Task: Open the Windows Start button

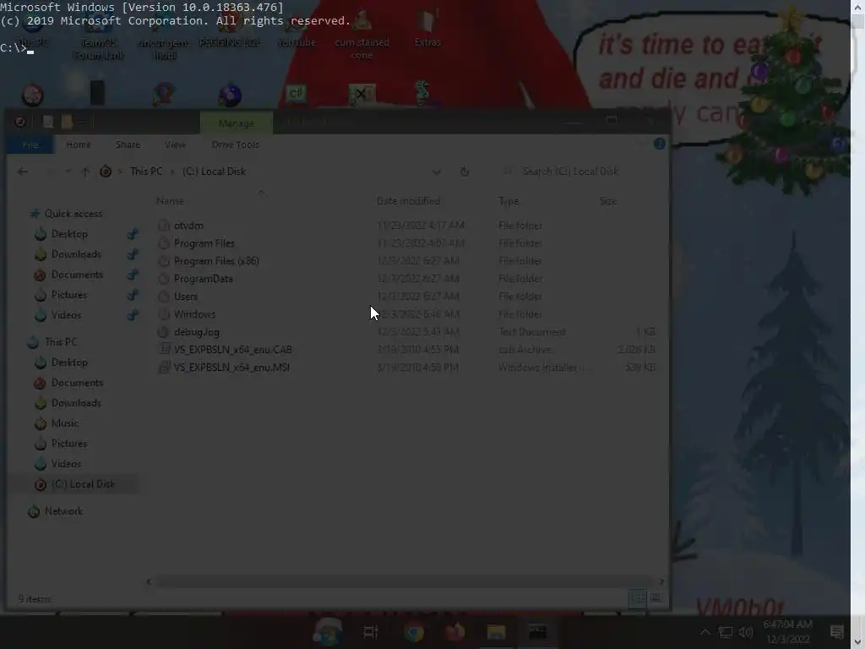Action: [329, 632]
